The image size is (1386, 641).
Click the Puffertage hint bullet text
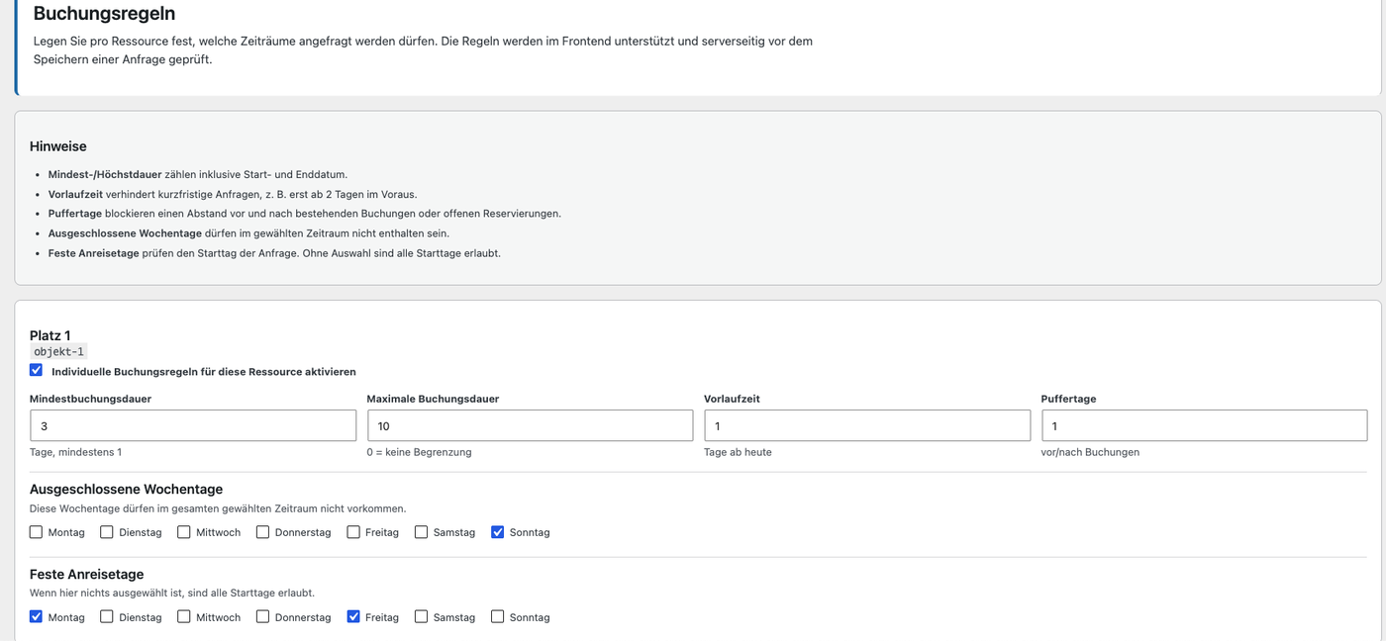click(305, 214)
